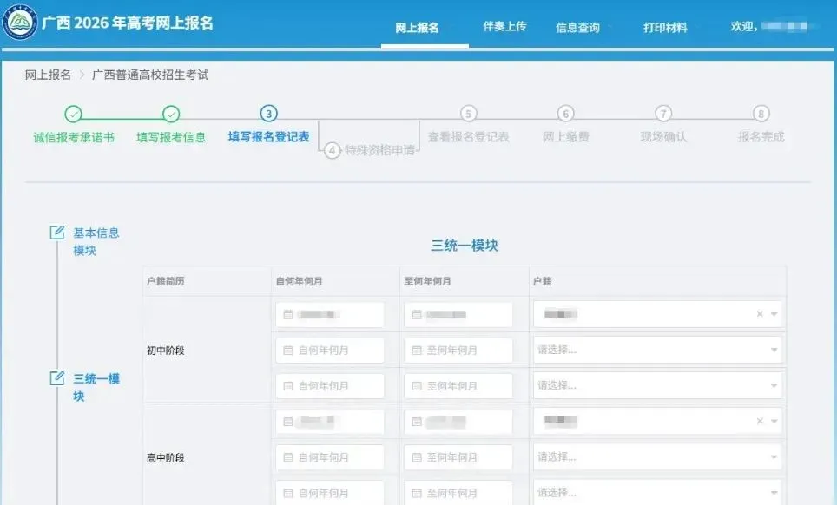
Task: Open the 伴奏上传 navigation tab
Action: point(504,26)
